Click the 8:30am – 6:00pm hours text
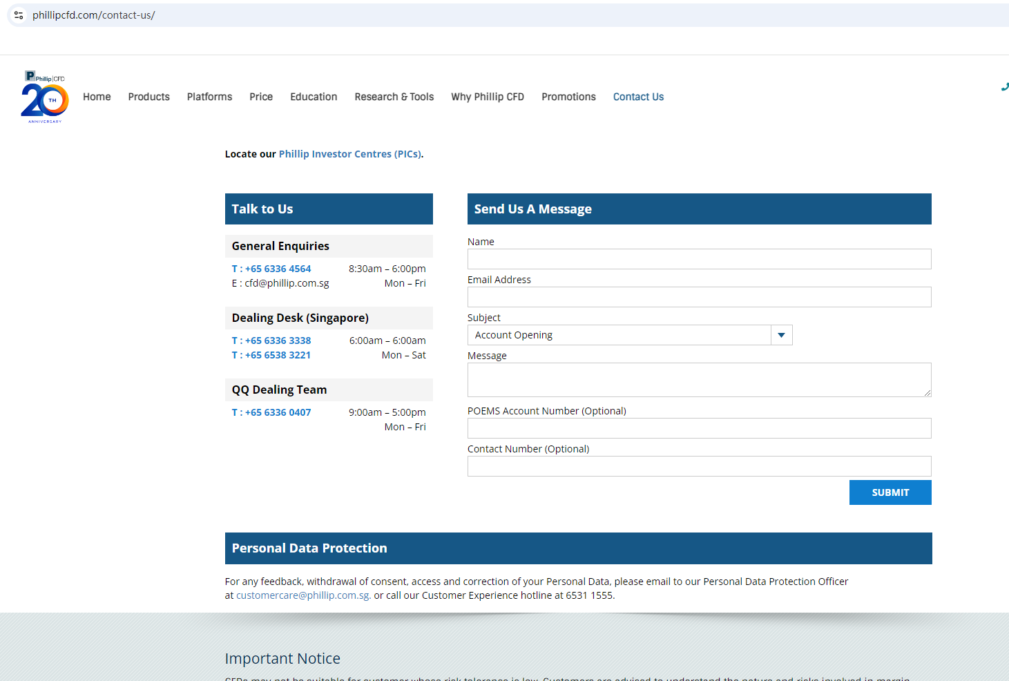The height and width of the screenshot is (681, 1009). [x=387, y=269]
